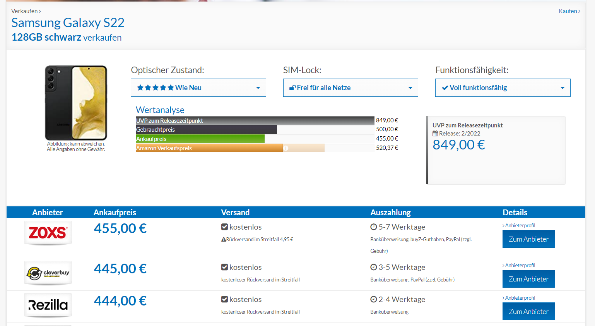Open the SIM-Lock dropdown
The width and height of the screenshot is (595, 326).
pyautogui.click(x=350, y=88)
